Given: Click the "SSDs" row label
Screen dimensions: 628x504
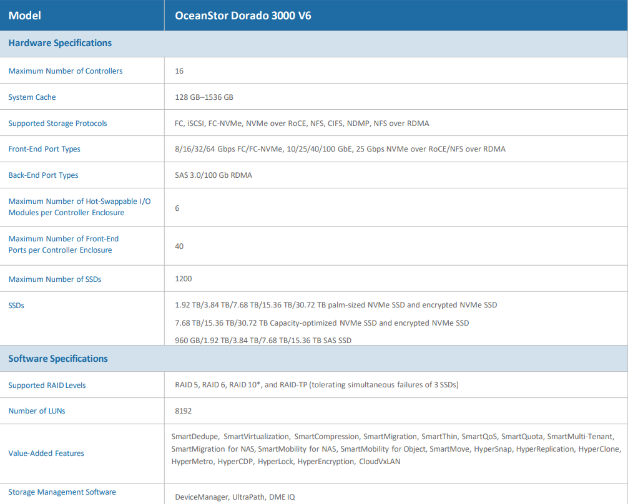Looking at the screenshot, I should [16, 306].
